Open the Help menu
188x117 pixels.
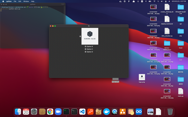coord(33,1)
